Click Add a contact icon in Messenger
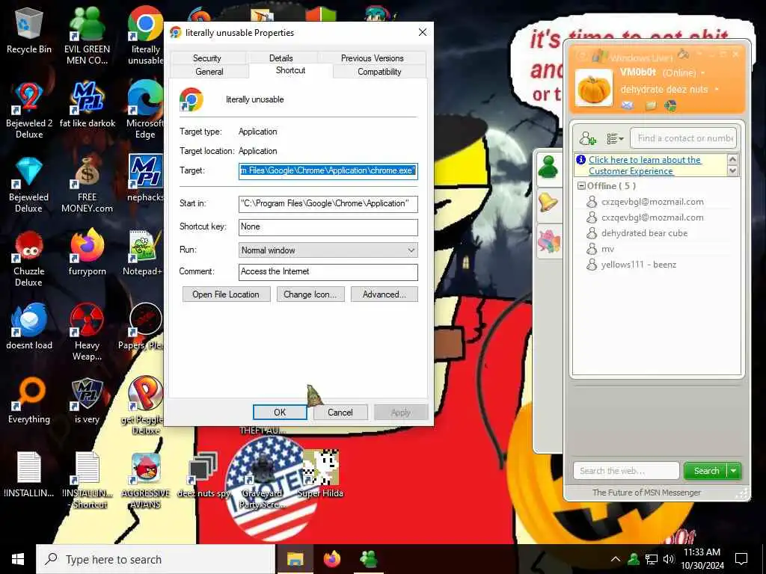The height and width of the screenshot is (574, 766). (x=587, y=138)
